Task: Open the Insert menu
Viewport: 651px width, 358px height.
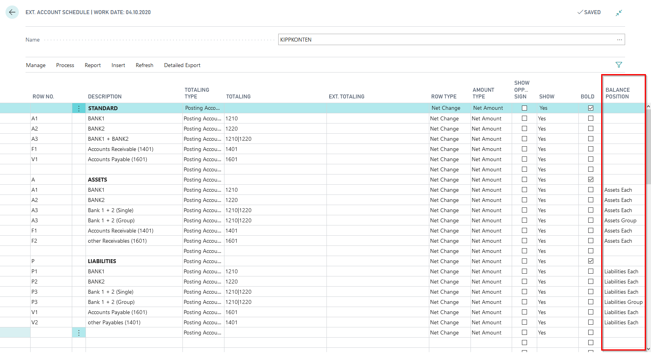Action: (x=118, y=65)
